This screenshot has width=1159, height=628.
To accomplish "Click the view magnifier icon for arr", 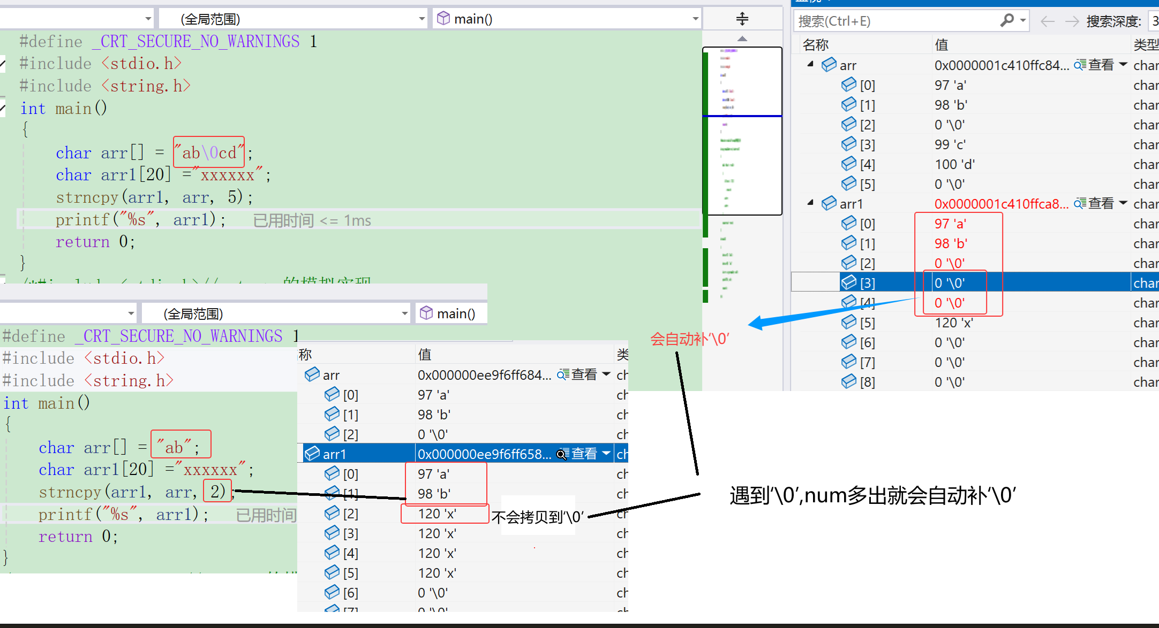I will 1080,65.
